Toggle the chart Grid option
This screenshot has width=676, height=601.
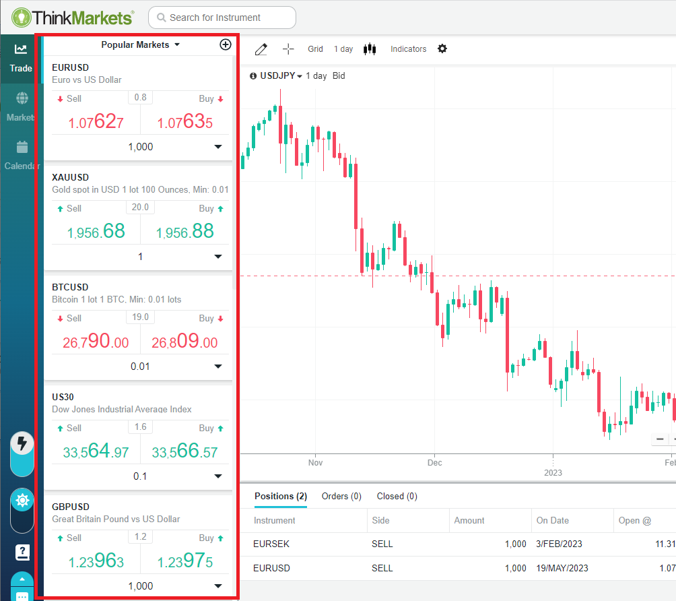(x=315, y=49)
